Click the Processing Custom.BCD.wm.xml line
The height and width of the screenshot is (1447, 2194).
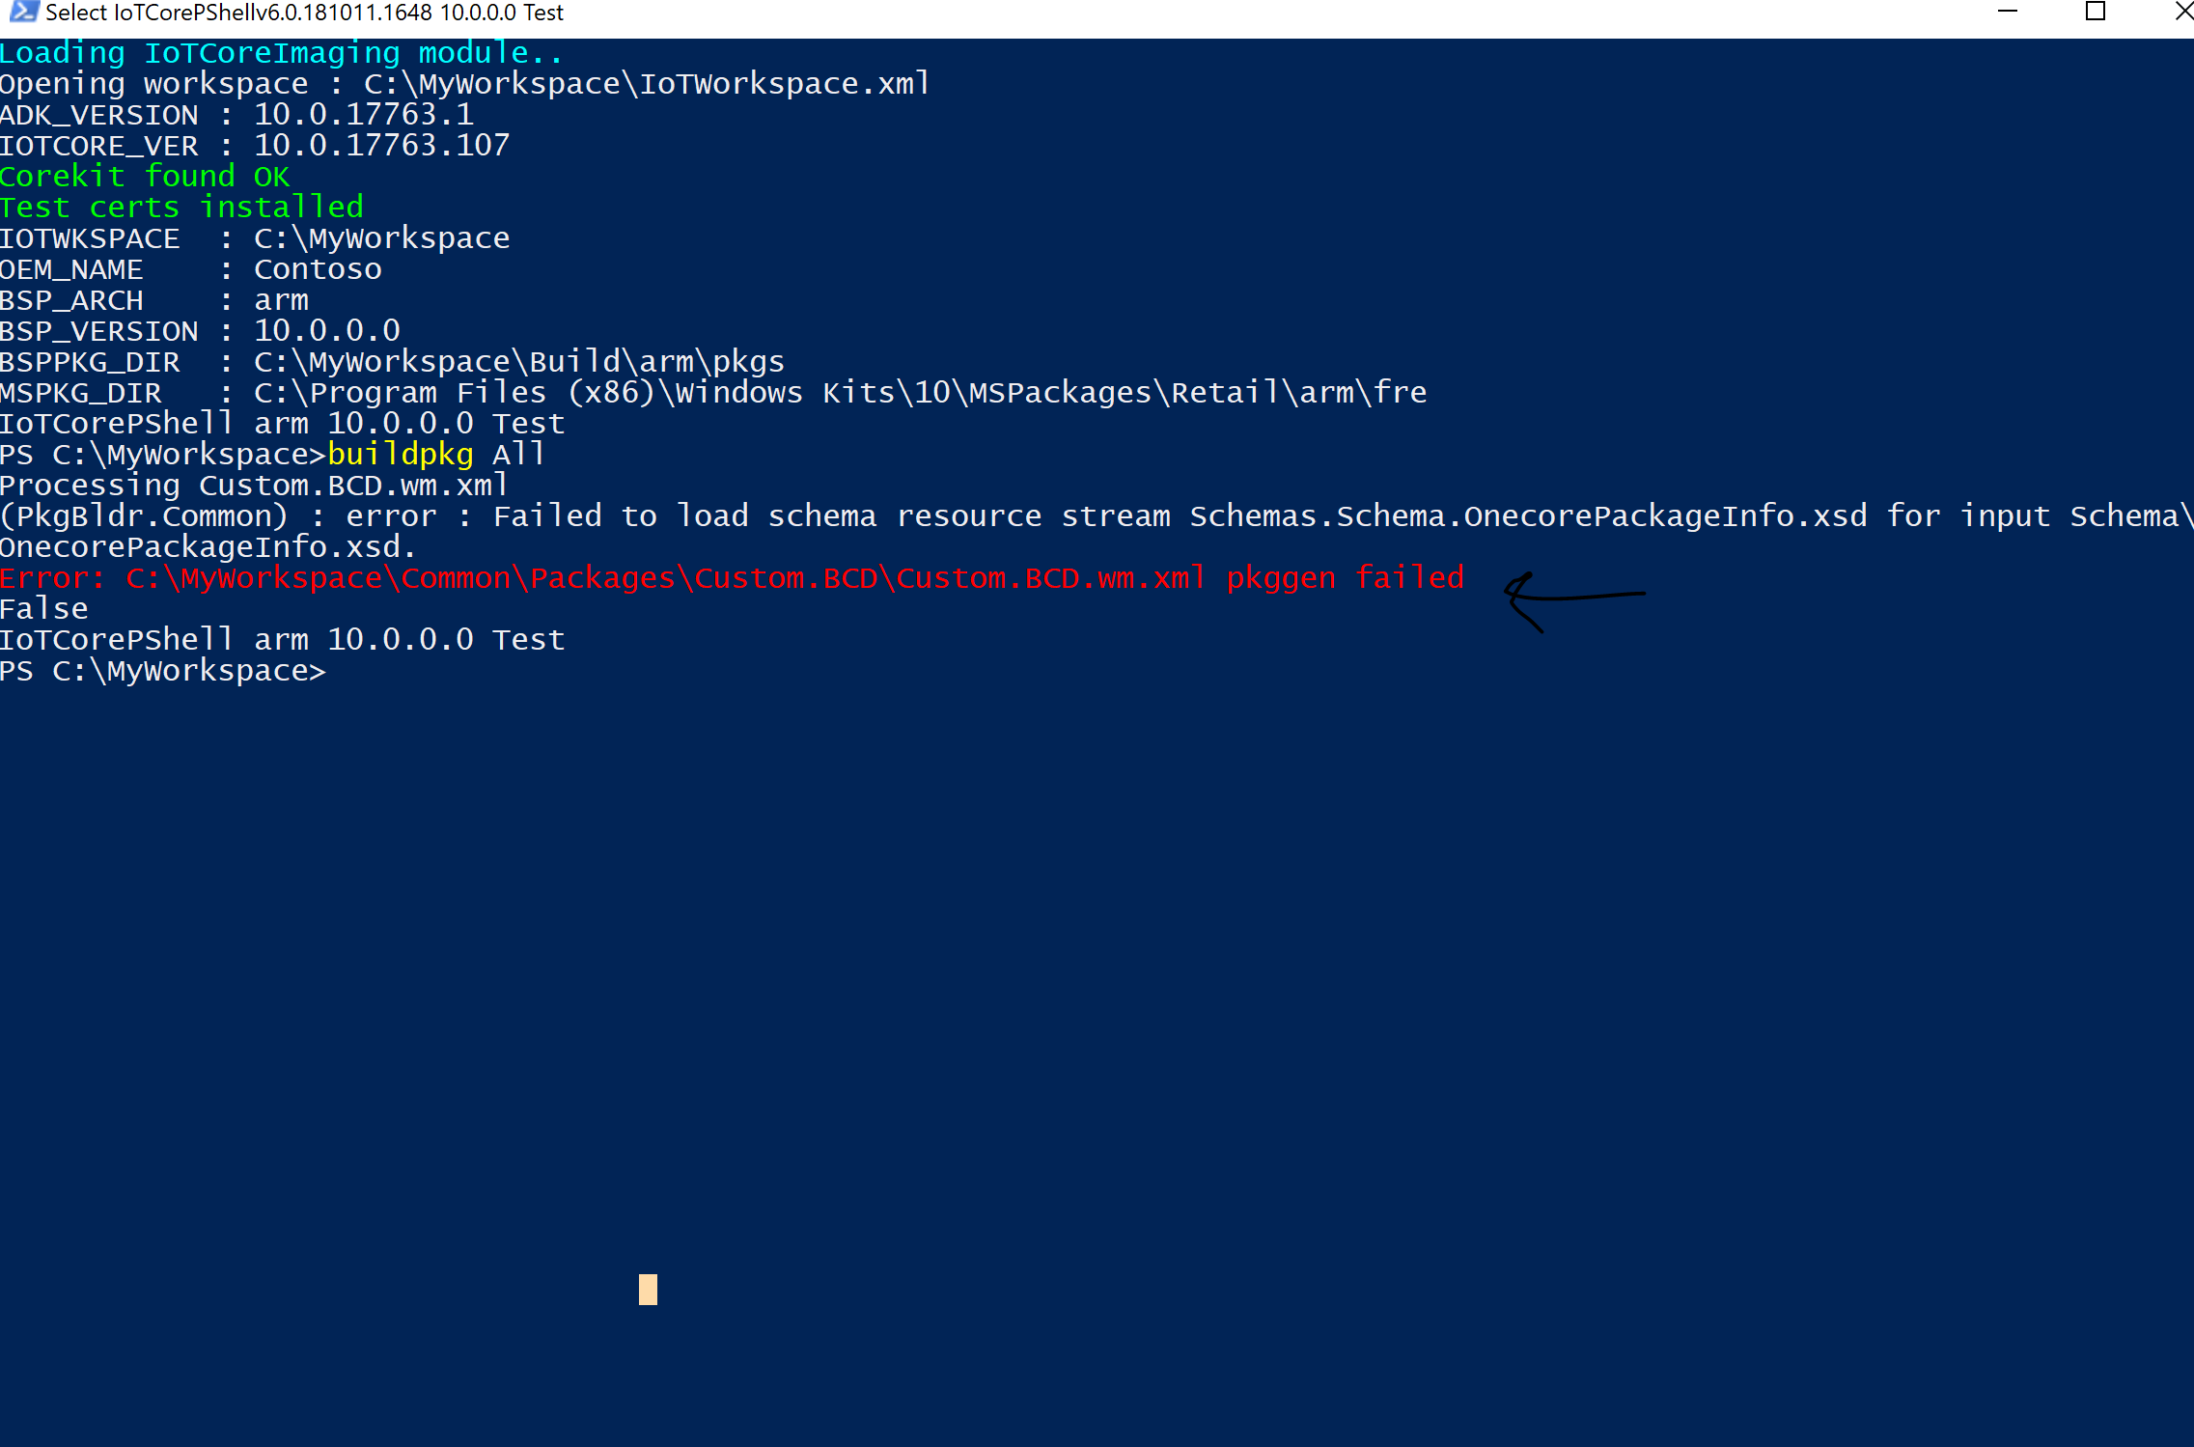point(254,485)
